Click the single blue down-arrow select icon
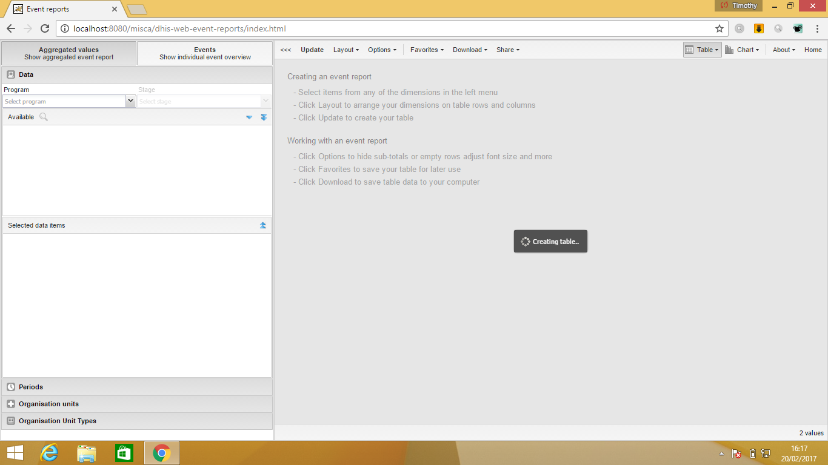Screen dimensions: 828x465 [x=249, y=117]
